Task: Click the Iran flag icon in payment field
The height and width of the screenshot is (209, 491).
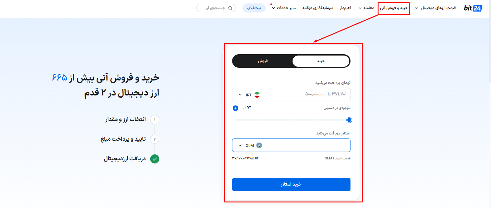Action: click(x=257, y=95)
